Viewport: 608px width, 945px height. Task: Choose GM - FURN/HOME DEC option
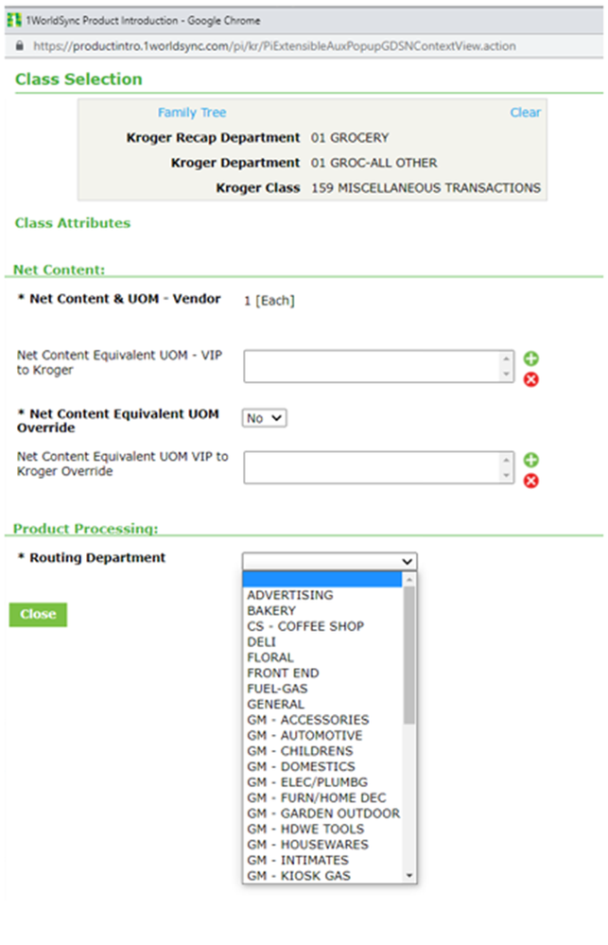[322, 798]
